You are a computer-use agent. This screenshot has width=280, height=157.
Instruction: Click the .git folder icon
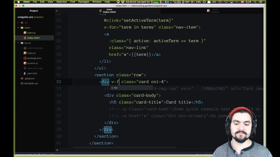click(x=22, y=23)
